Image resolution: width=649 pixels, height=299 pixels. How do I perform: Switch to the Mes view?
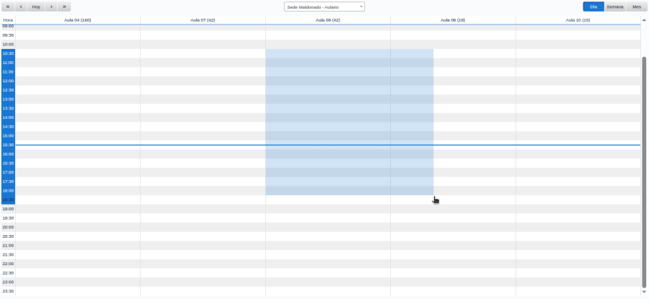pos(637,6)
